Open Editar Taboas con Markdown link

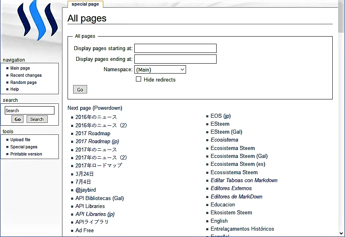tap(244, 180)
